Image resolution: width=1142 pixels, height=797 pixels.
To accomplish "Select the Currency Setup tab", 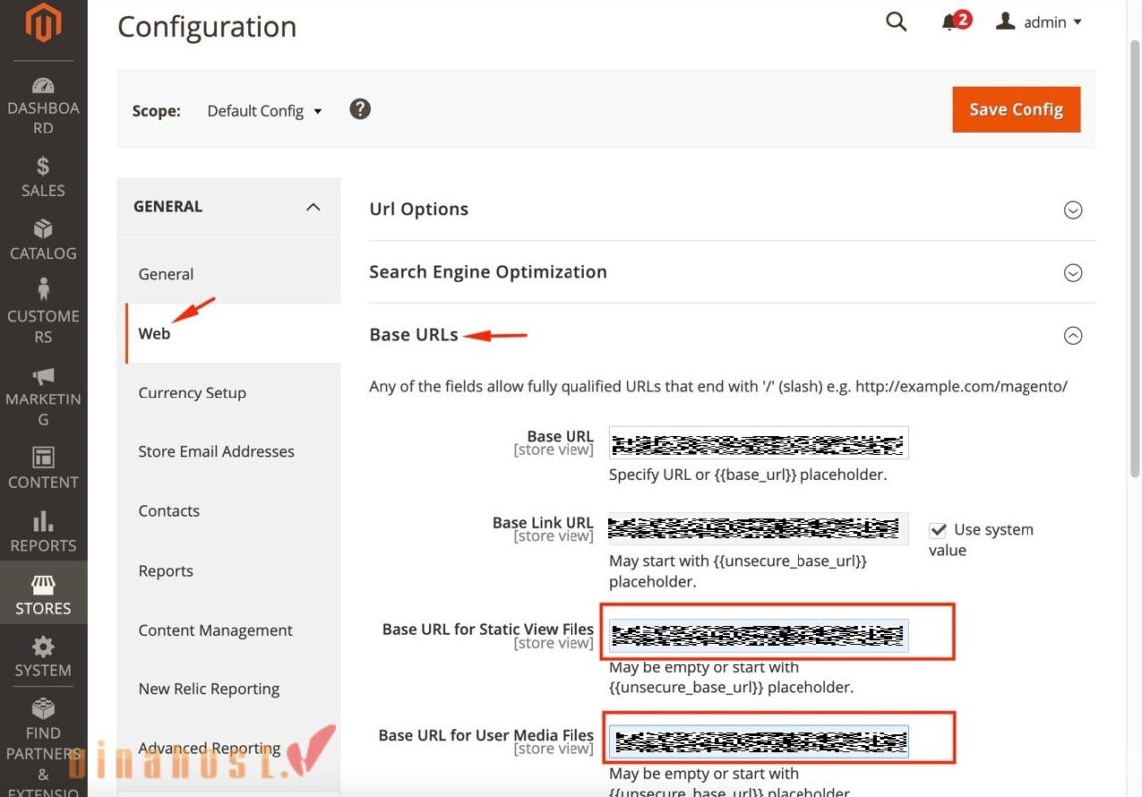I will 192,393.
